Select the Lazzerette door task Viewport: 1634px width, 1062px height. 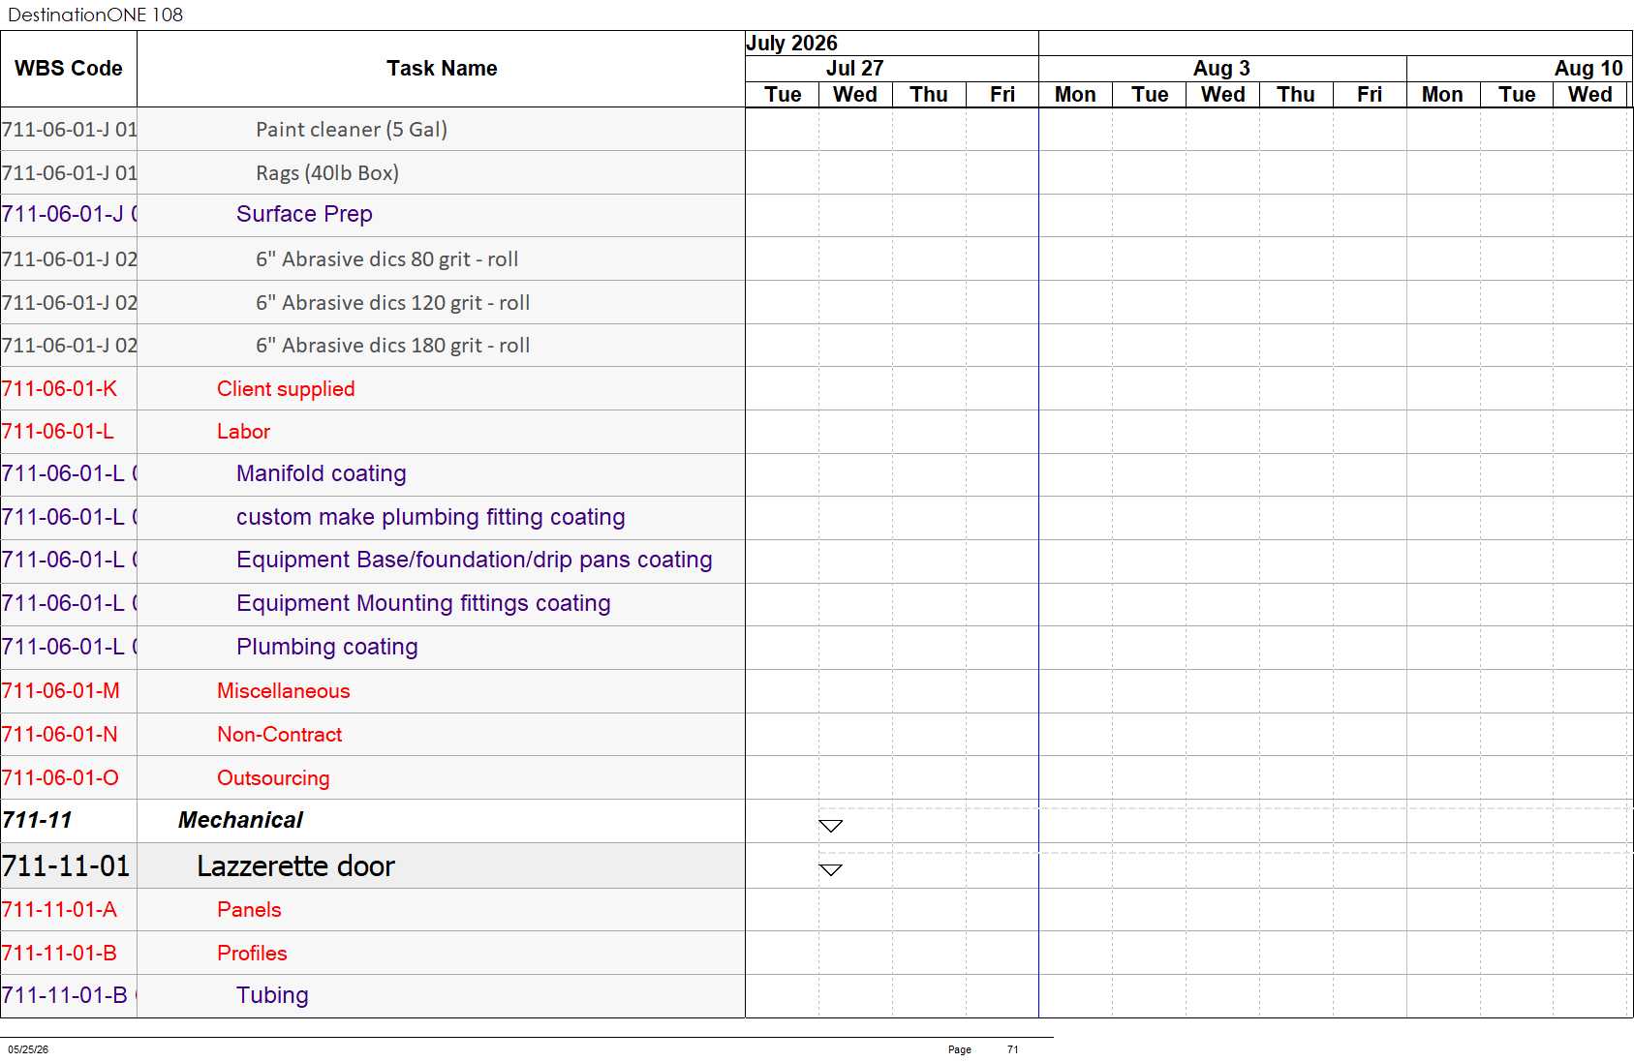coord(295,865)
